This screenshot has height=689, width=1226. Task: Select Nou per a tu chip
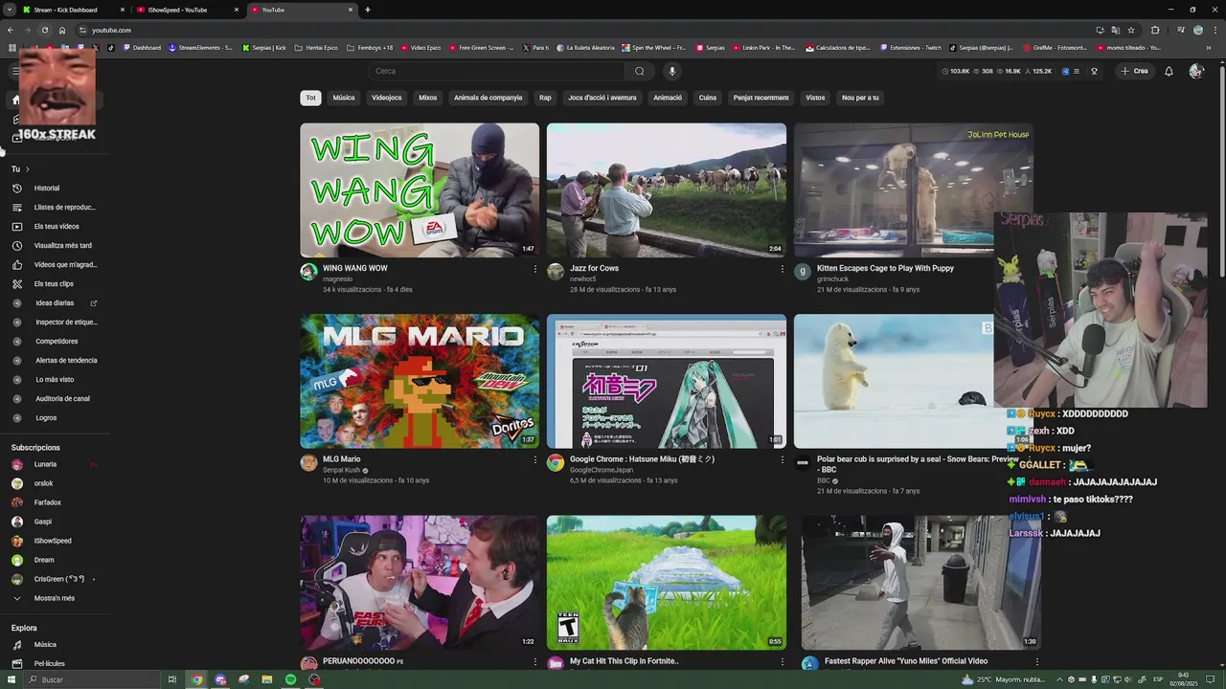pyautogui.click(x=860, y=98)
